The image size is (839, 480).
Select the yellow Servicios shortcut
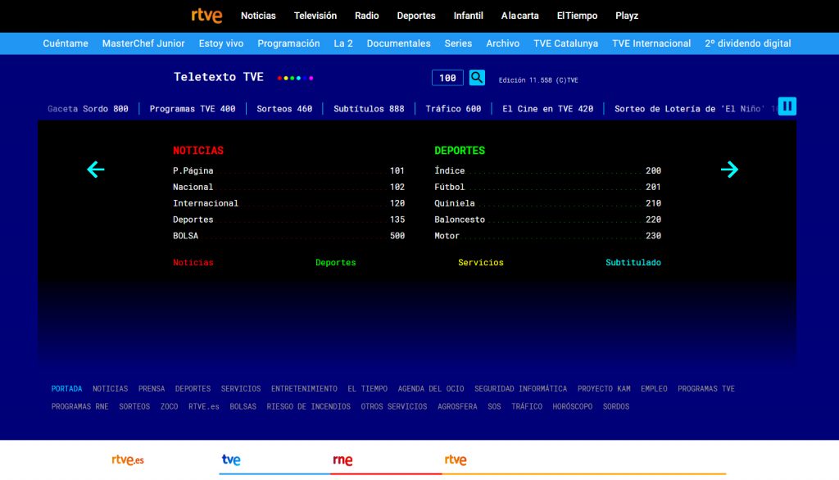point(480,262)
